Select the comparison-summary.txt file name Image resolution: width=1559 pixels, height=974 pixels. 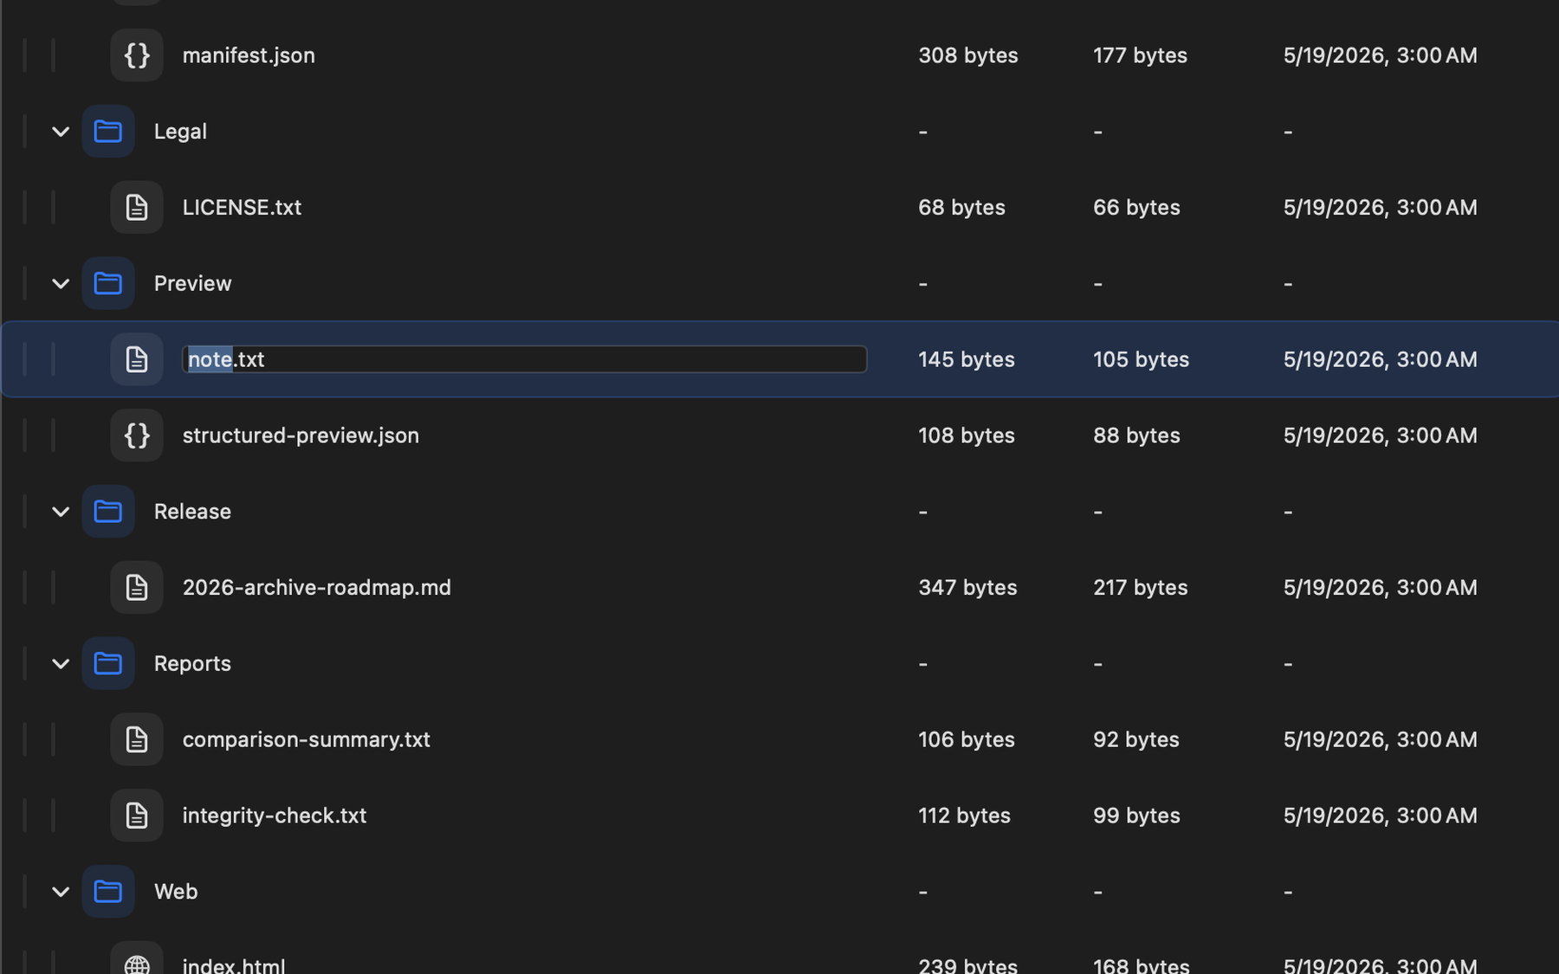306,739
